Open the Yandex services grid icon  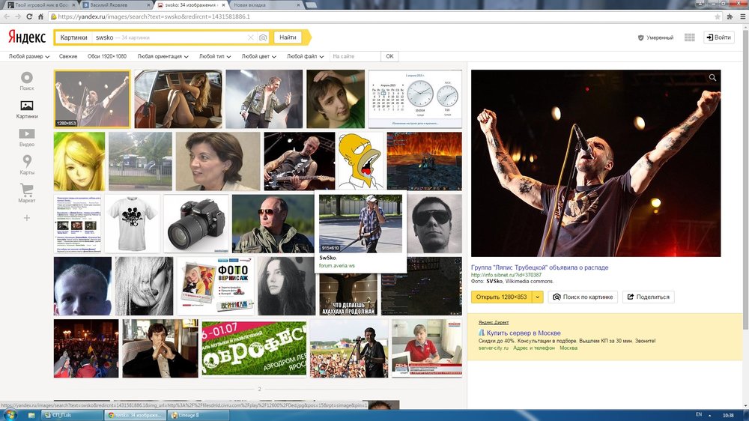coord(689,37)
